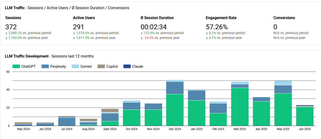Screen dimensions: 321x139
Task: Click the Copilot segment of Sept 2024 bar
Action: [110, 110]
